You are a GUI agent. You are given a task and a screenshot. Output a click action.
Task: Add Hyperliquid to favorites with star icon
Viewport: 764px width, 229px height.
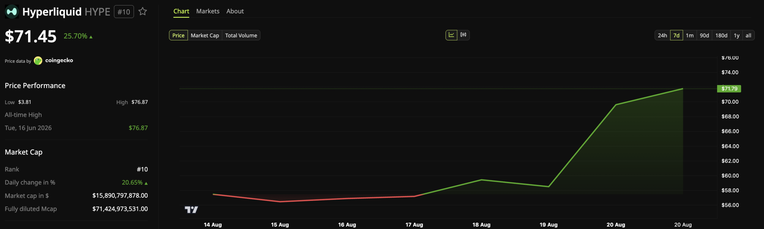pos(143,12)
